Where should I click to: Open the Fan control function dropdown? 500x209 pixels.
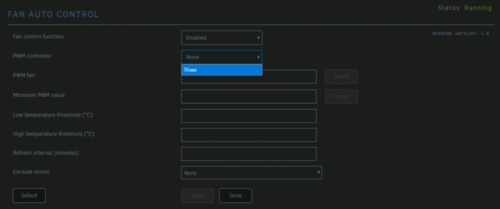click(x=221, y=37)
